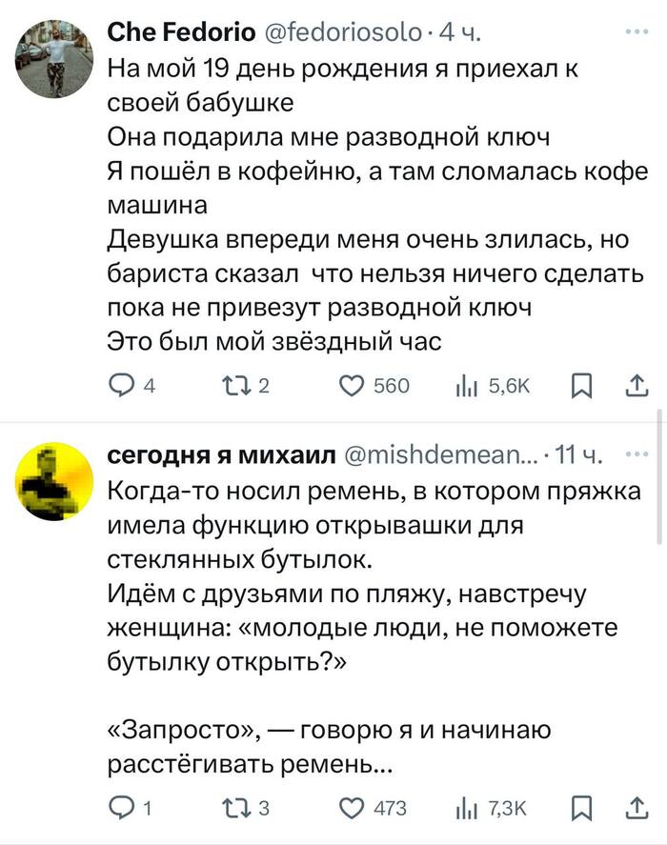Click the Che Fedorio display name
Image resolution: width=667 pixels, height=845 pixels.
pos(179,34)
